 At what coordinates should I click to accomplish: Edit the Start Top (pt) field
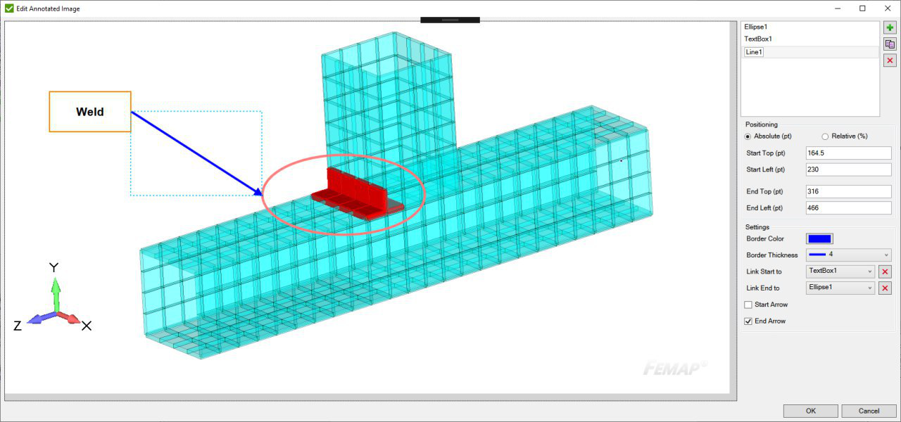tap(848, 153)
